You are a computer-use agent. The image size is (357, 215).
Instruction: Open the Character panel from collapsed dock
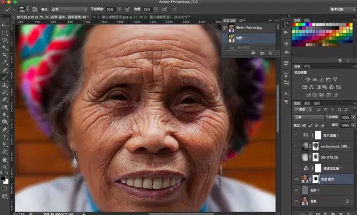coord(286,93)
